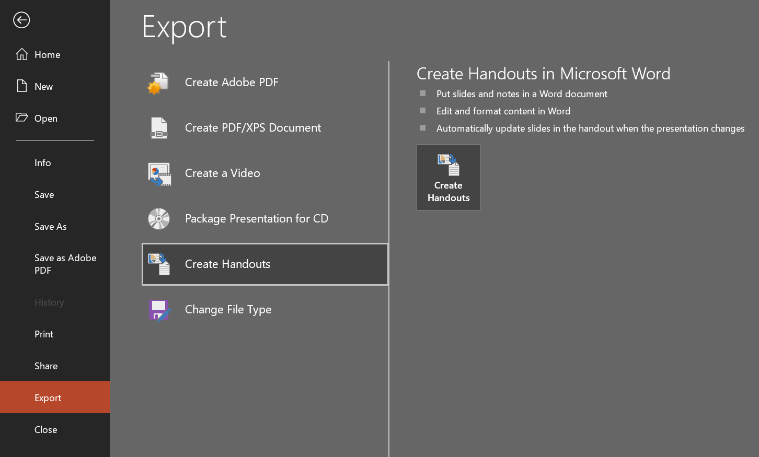Open the Export section

point(48,397)
